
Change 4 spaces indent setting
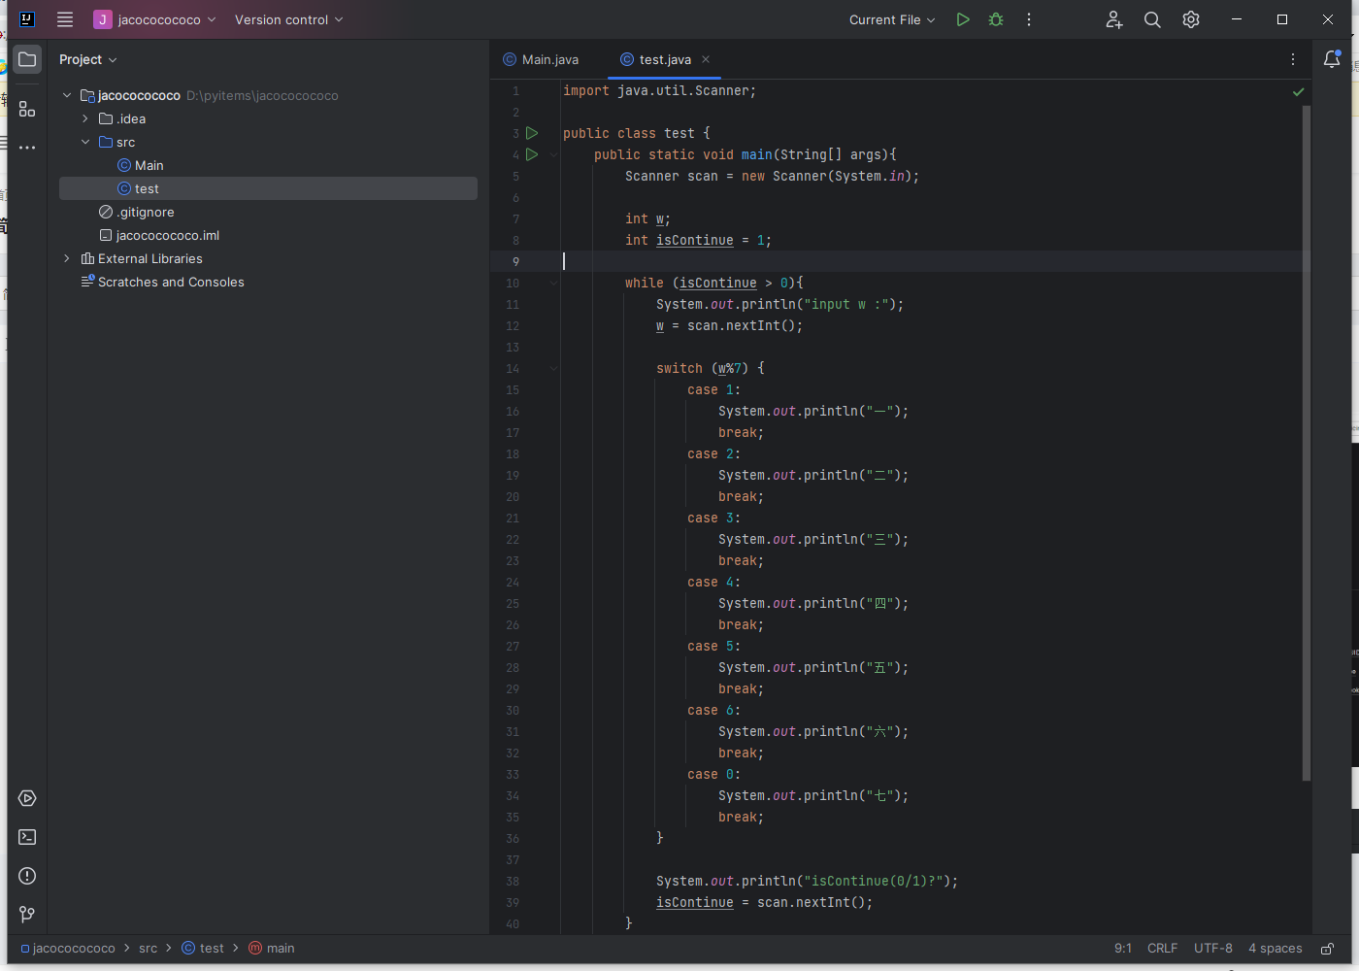click(x=1276, y=949)
